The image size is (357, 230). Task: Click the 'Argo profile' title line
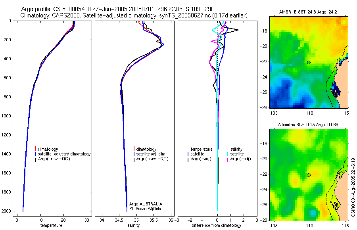[118, 9]
